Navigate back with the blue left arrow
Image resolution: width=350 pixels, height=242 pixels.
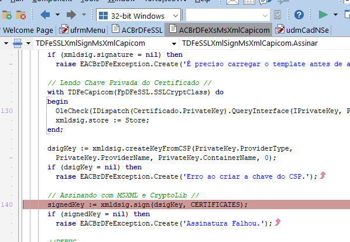pos(45,15)
